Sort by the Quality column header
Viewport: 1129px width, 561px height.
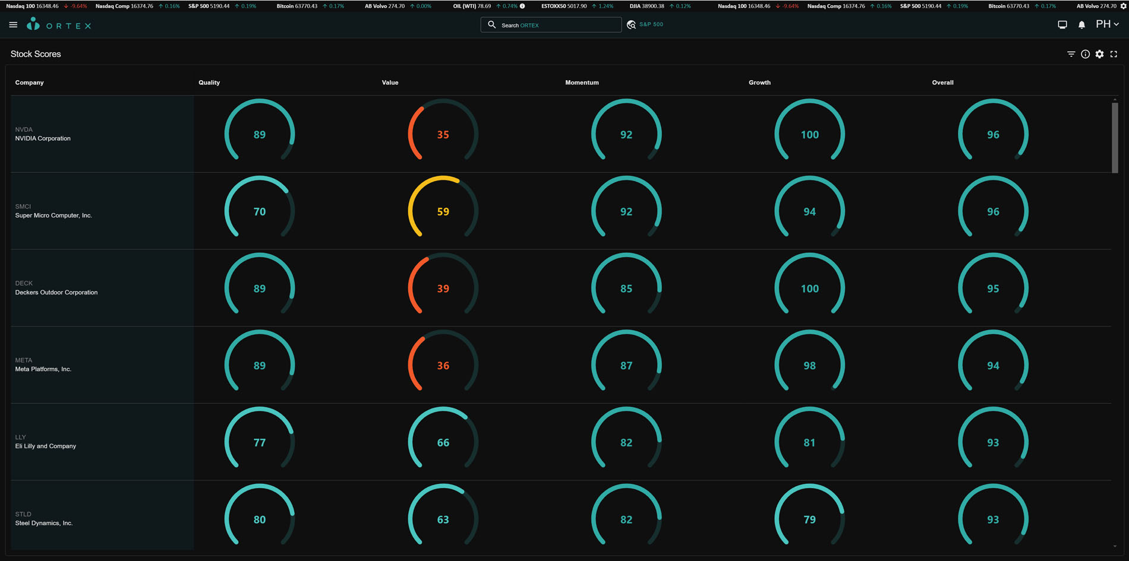(x=209, y=83)
